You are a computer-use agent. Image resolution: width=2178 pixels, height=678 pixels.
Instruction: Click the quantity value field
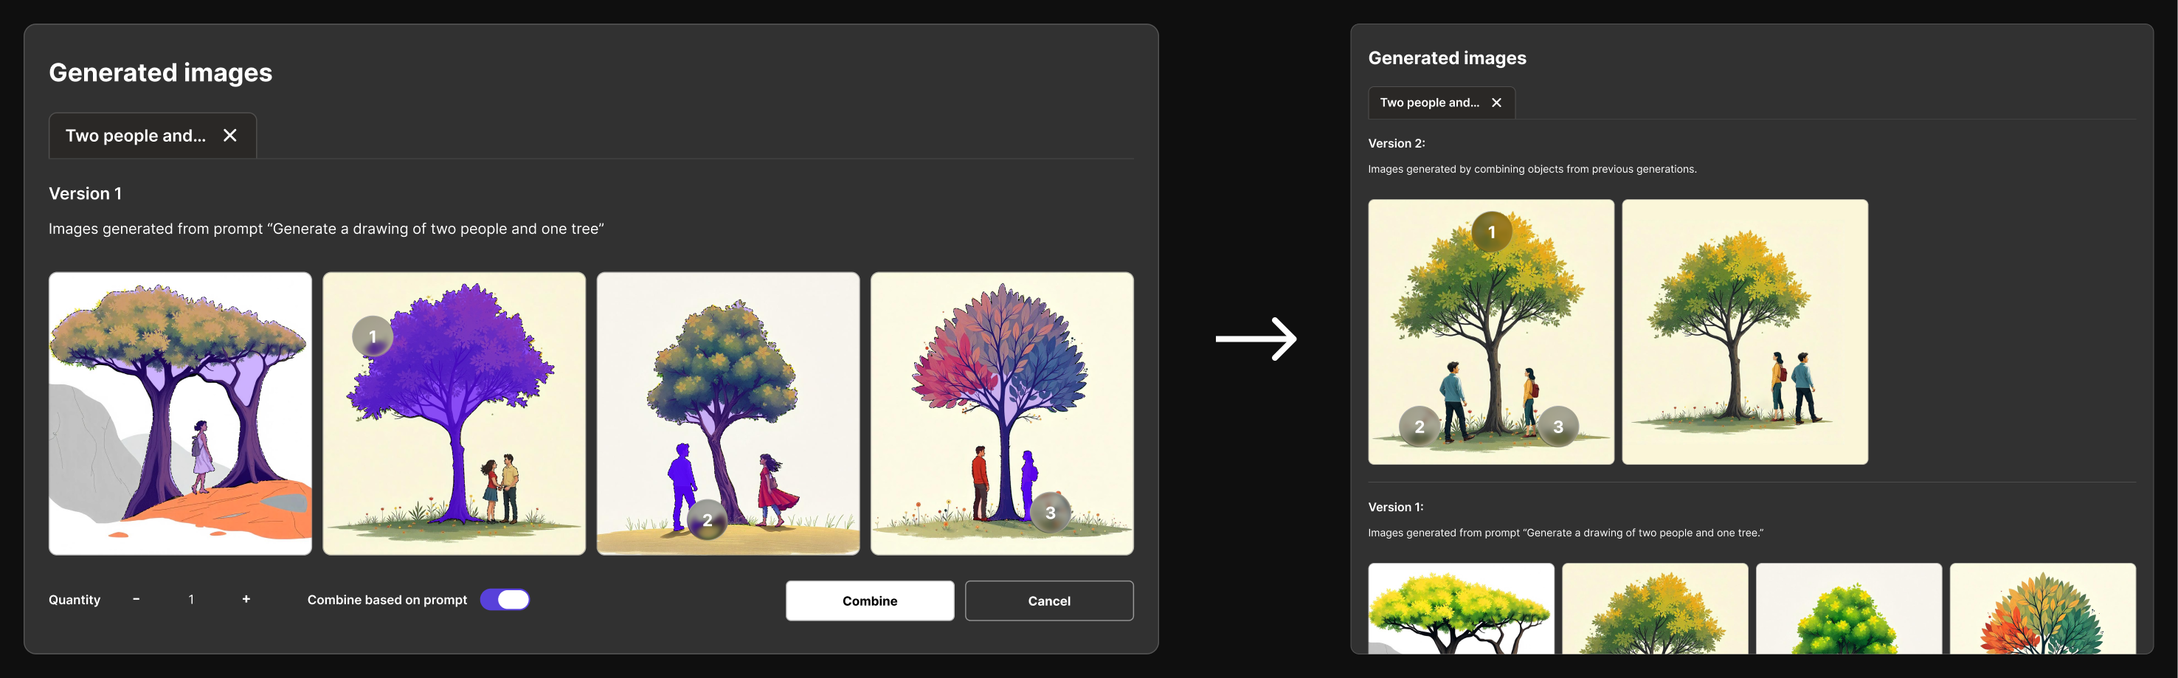click(x=191, y=598)
